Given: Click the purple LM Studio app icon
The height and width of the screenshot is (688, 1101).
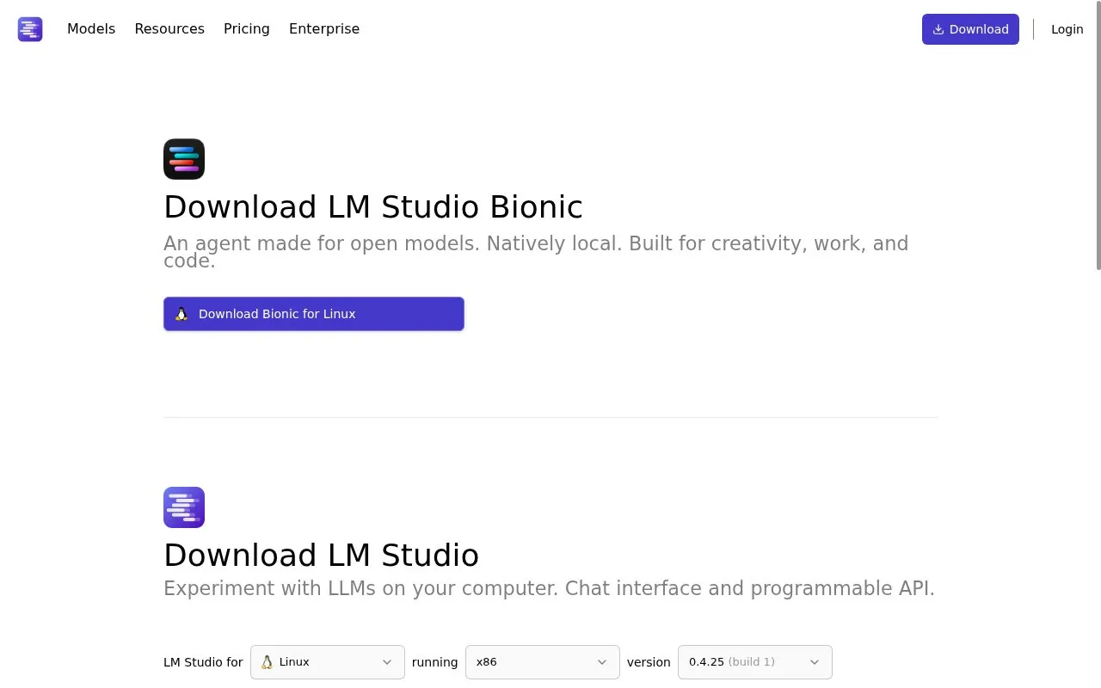Looking at the screenshot, I should click(x=184, y=507).
